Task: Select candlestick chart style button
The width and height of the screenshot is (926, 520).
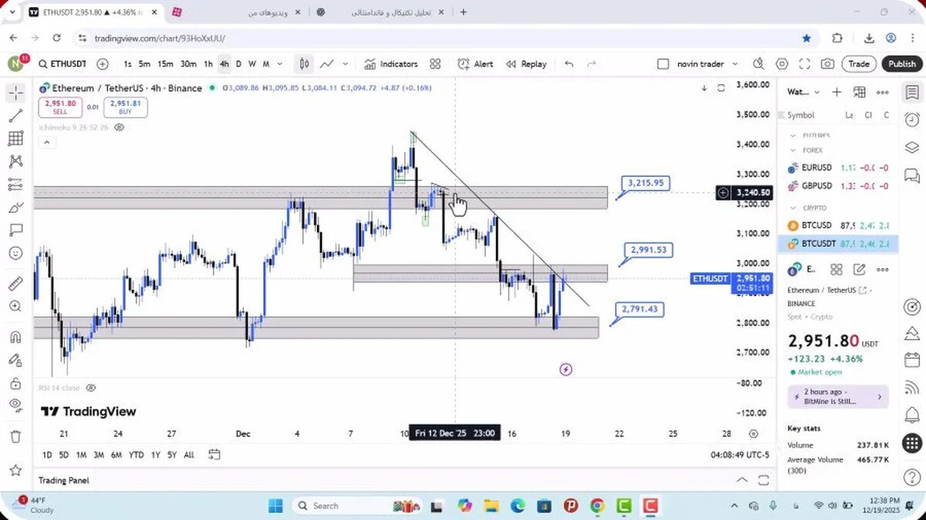Action: click(x=305, y=64)
